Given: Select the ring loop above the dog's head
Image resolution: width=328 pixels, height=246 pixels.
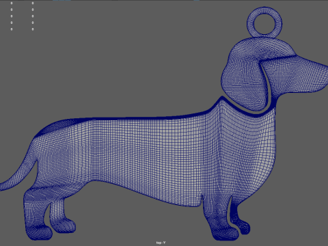Looking at the screenshot, I should pyautogui.click(x=264, y=22).
